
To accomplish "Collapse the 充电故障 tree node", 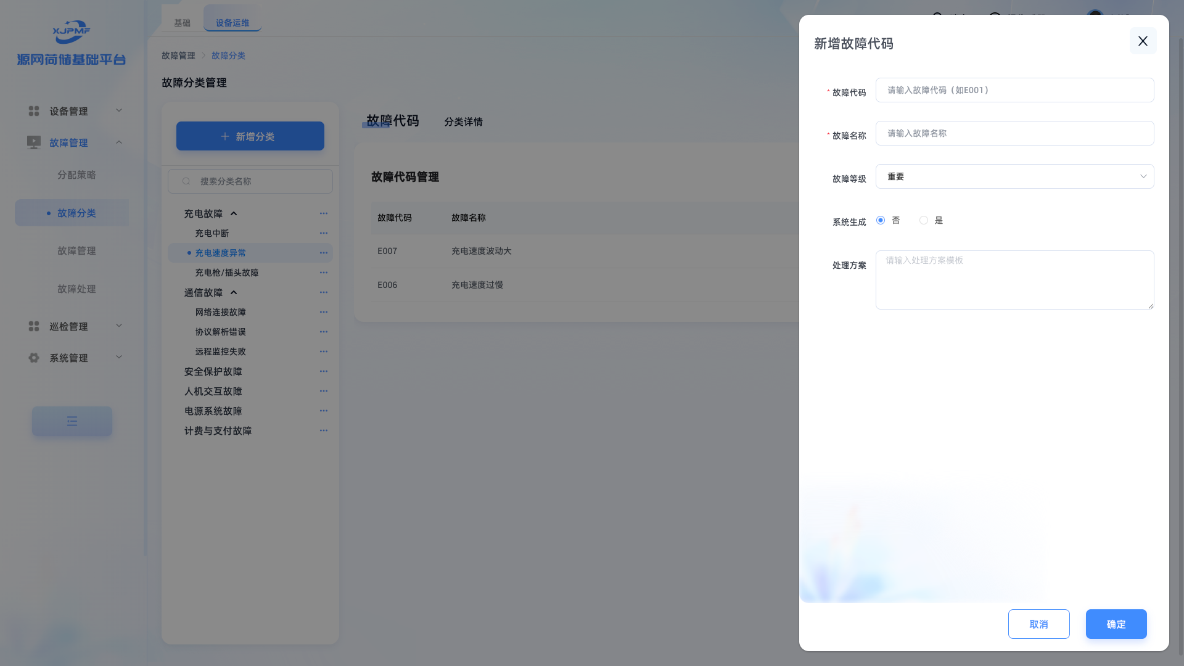I will [x=234, y=213].
